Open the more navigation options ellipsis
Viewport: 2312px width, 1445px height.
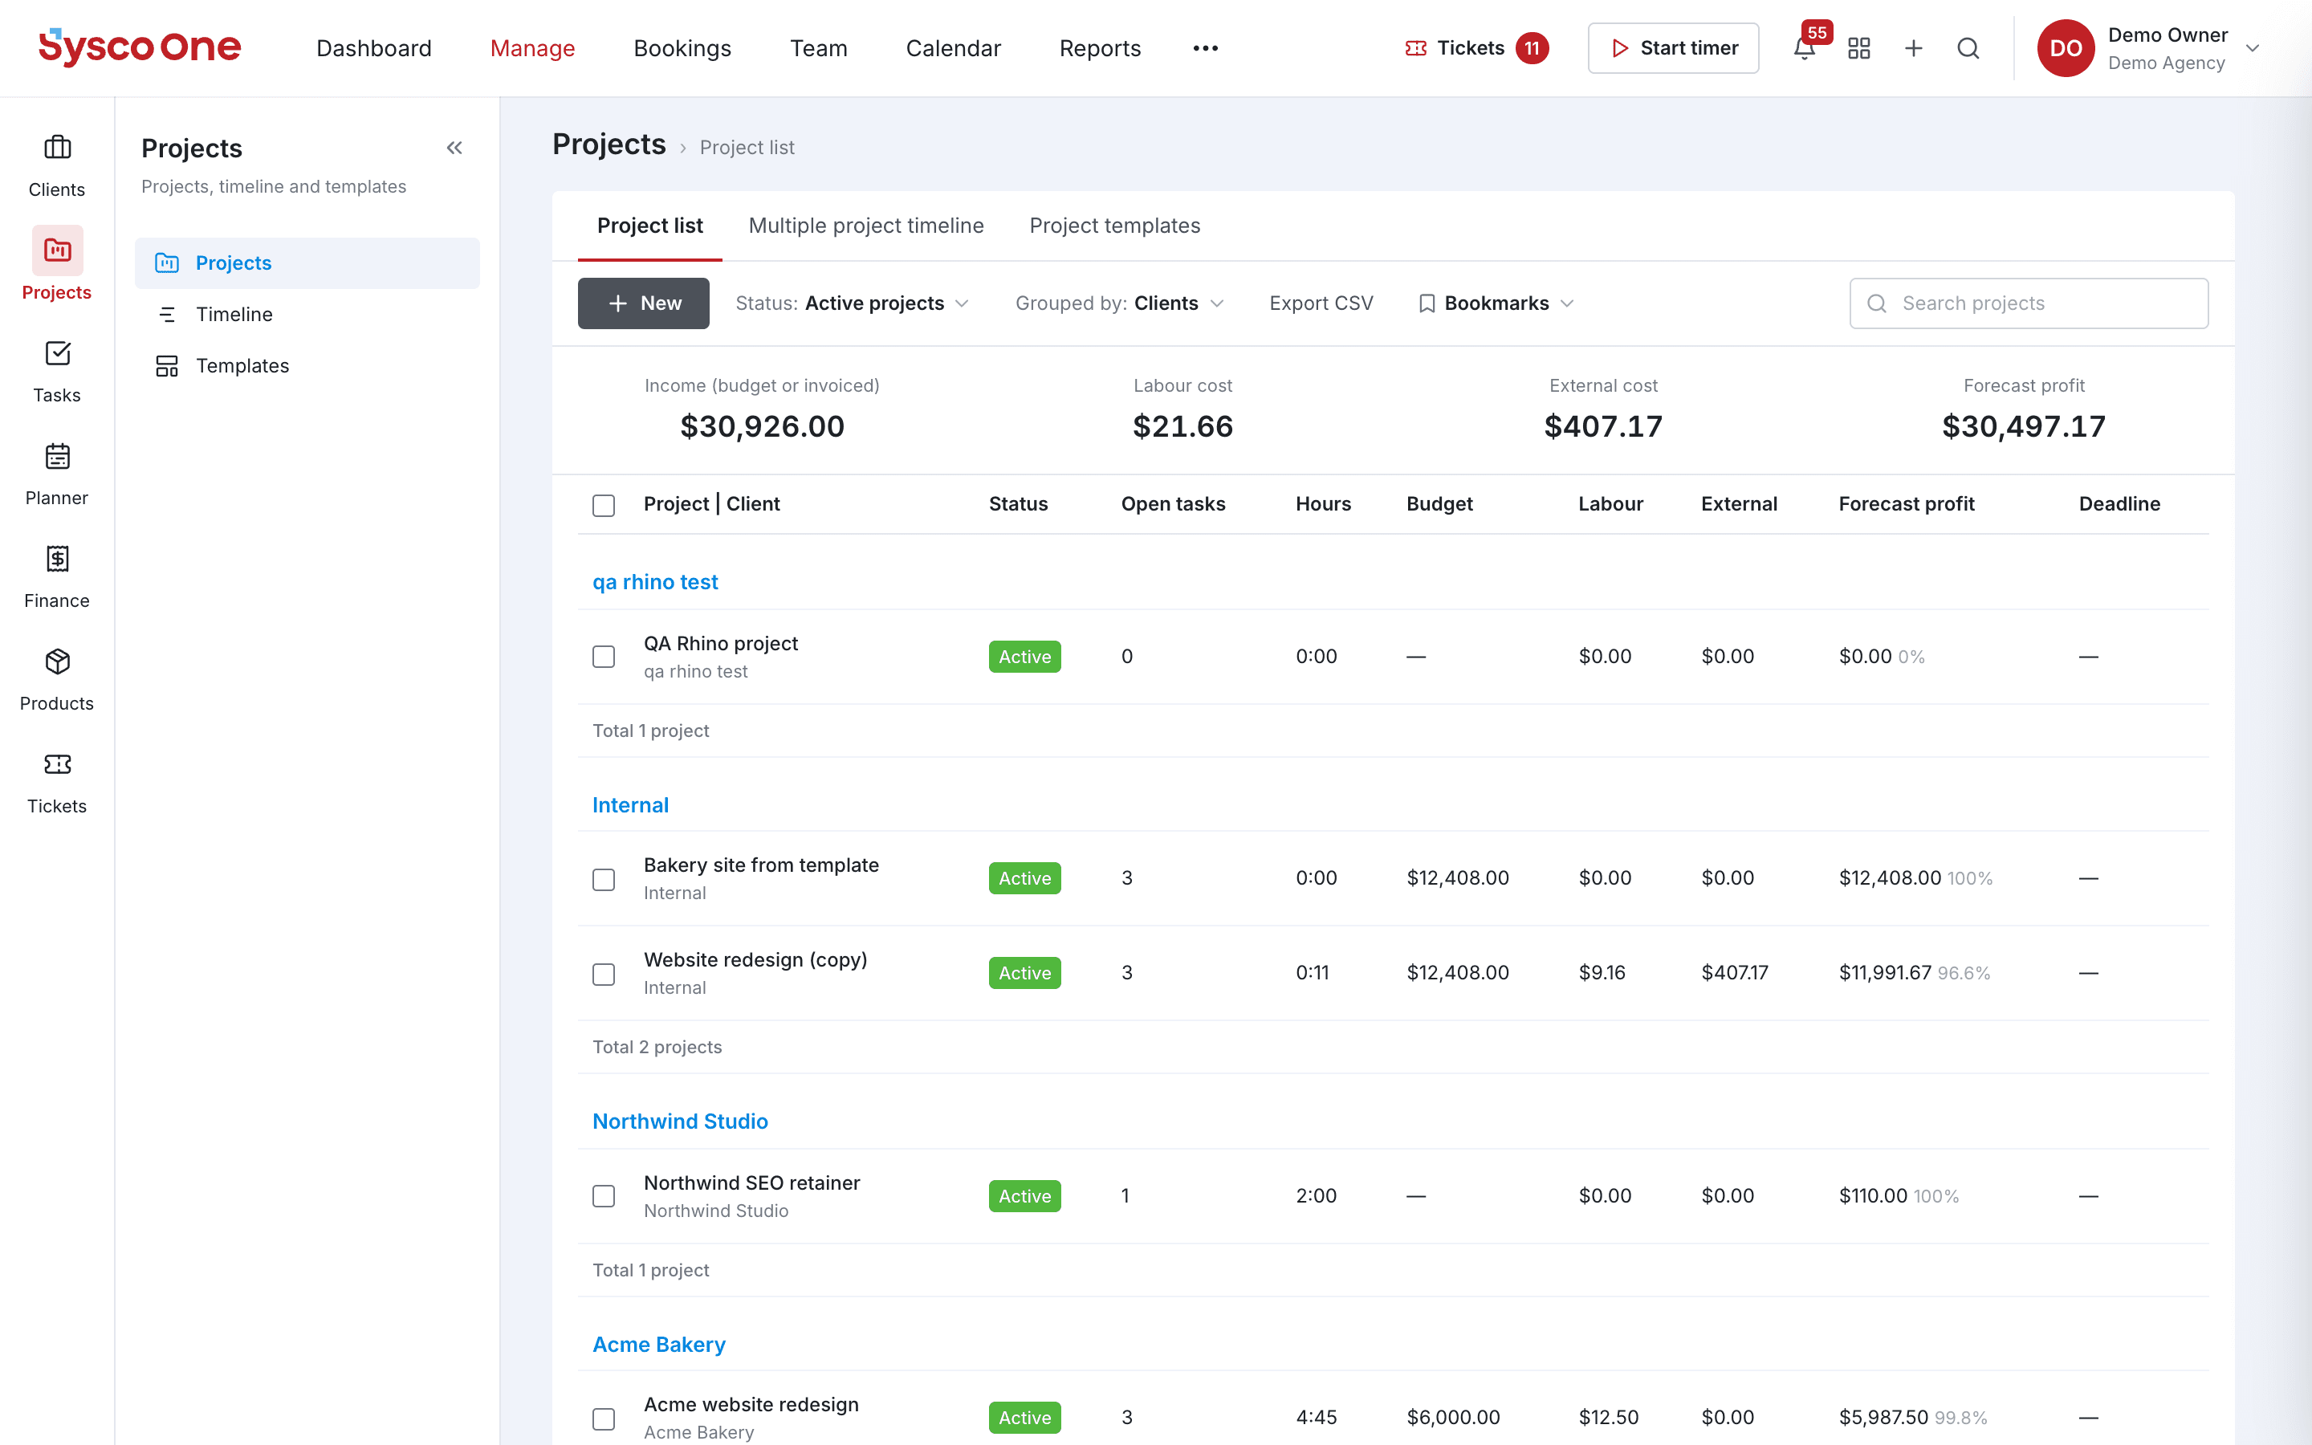pos(1205,48)
